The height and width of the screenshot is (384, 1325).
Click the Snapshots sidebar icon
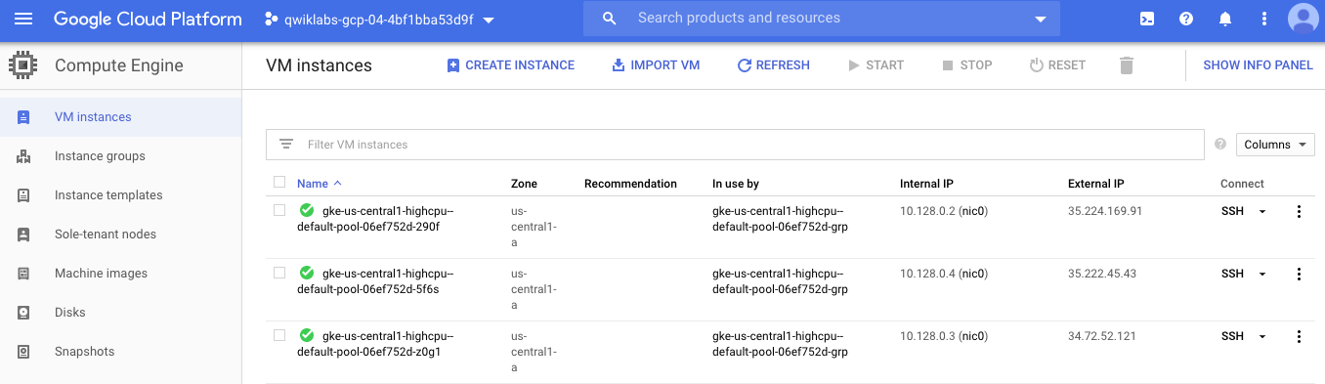tap(23, 352)
